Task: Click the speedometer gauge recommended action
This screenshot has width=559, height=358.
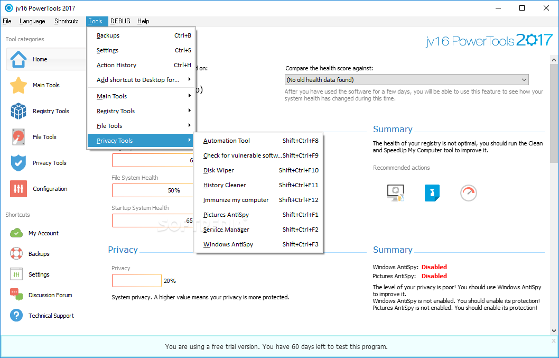Action: click(469, 193)
